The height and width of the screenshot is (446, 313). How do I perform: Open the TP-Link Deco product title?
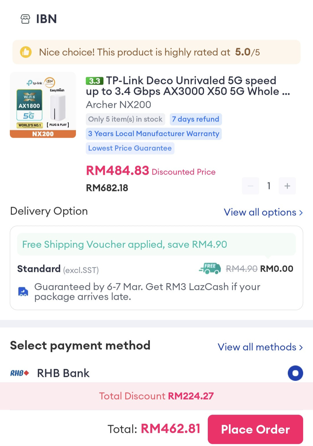click(188, 86)
